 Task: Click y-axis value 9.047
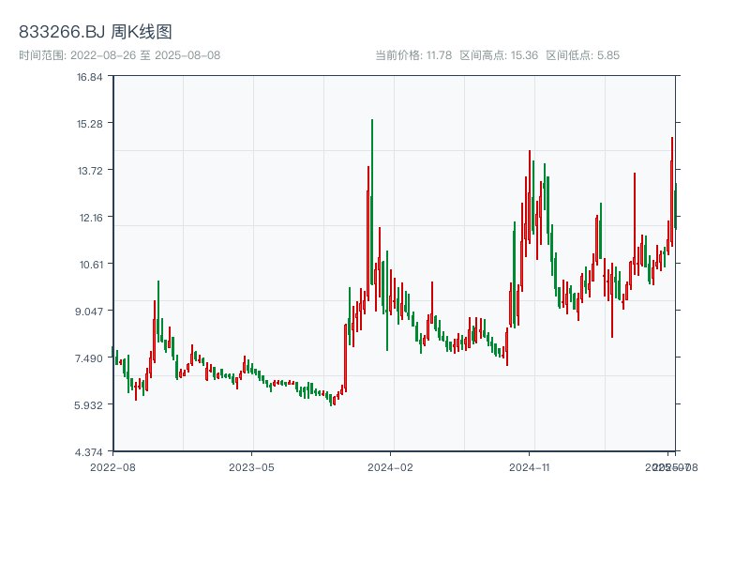89,312
